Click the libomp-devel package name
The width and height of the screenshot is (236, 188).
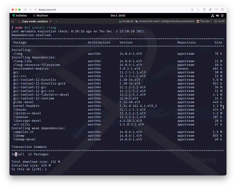pyautogui.click(x=24, y=140)
